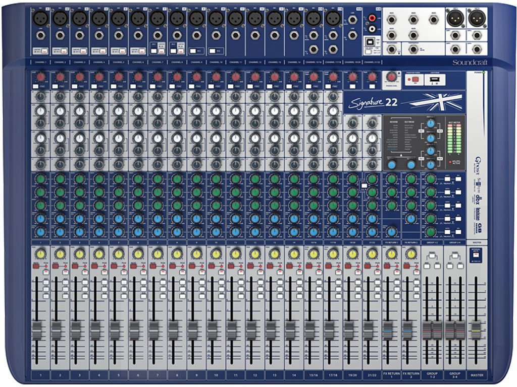Screen dimensions: 517x387
Task: Mute channel 1 with its red button
Action: [x=36, y=266]
